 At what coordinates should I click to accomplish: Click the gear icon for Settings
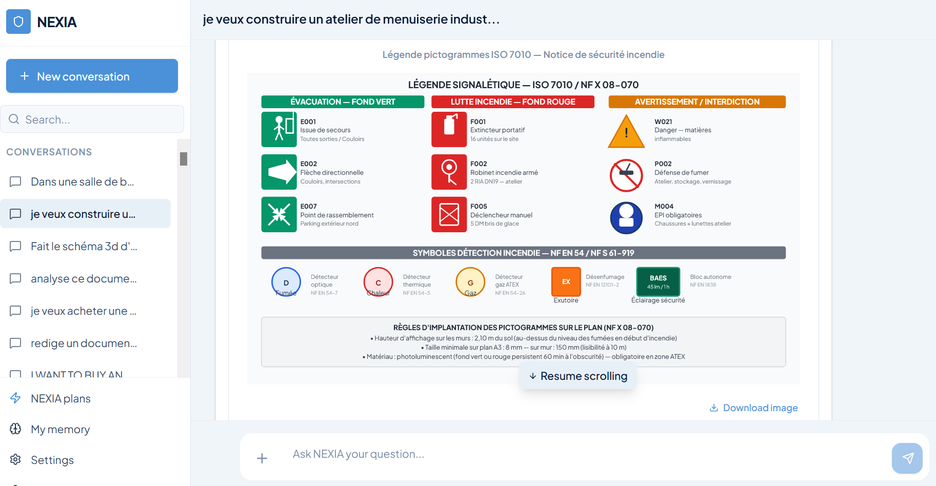[15, 459]
